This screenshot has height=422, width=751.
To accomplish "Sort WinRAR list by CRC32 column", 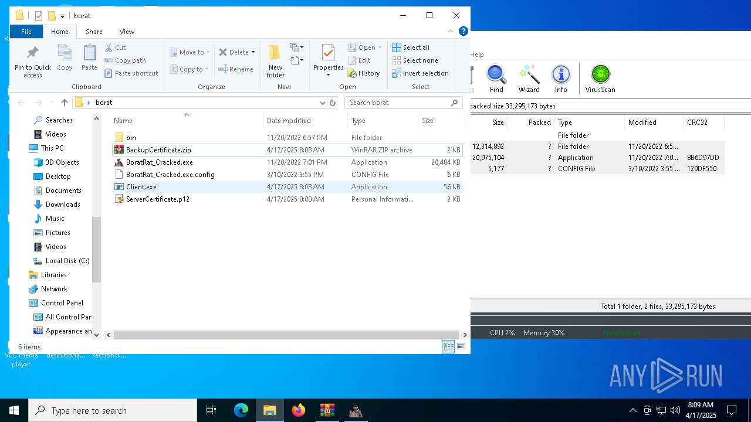I will coord(703,122).
